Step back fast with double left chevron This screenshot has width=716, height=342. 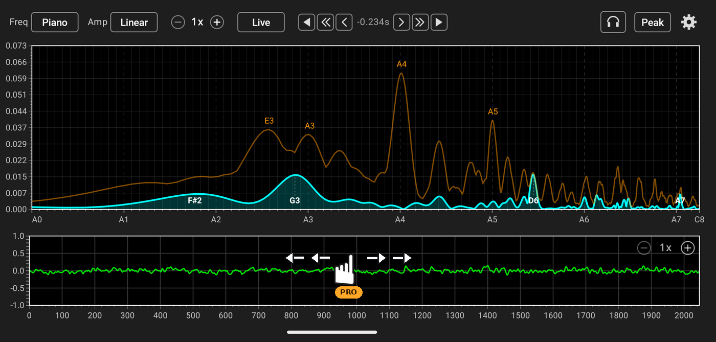325,22
